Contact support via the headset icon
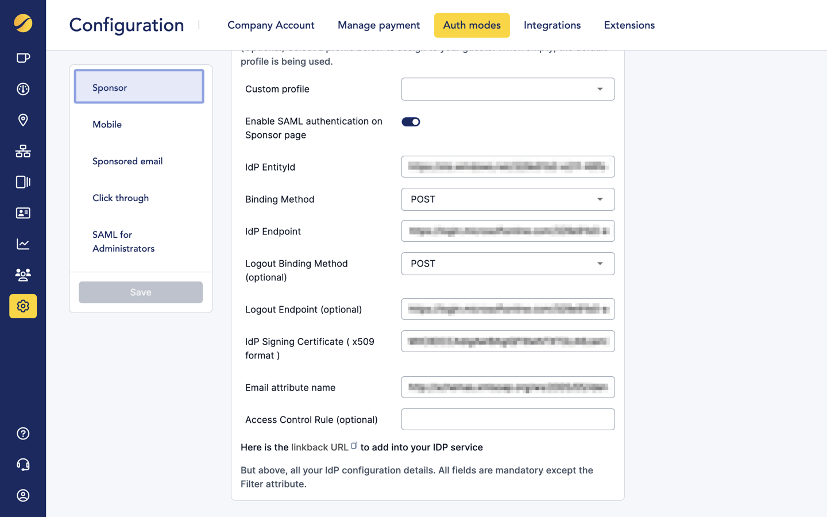 click(x=23, y=464)
